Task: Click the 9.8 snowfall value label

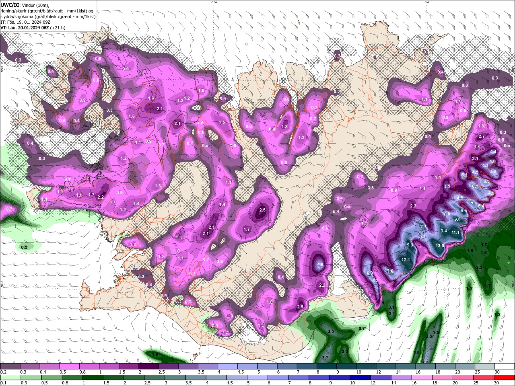Action: (457, 219)
